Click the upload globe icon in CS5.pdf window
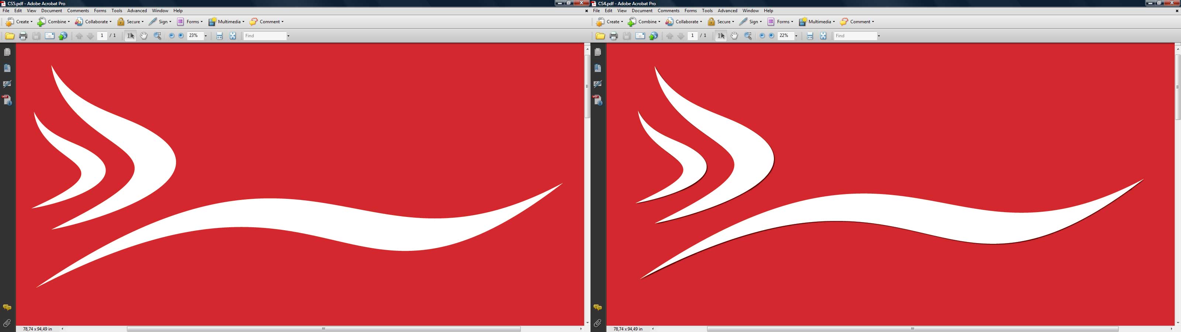 tap(63, 36)
